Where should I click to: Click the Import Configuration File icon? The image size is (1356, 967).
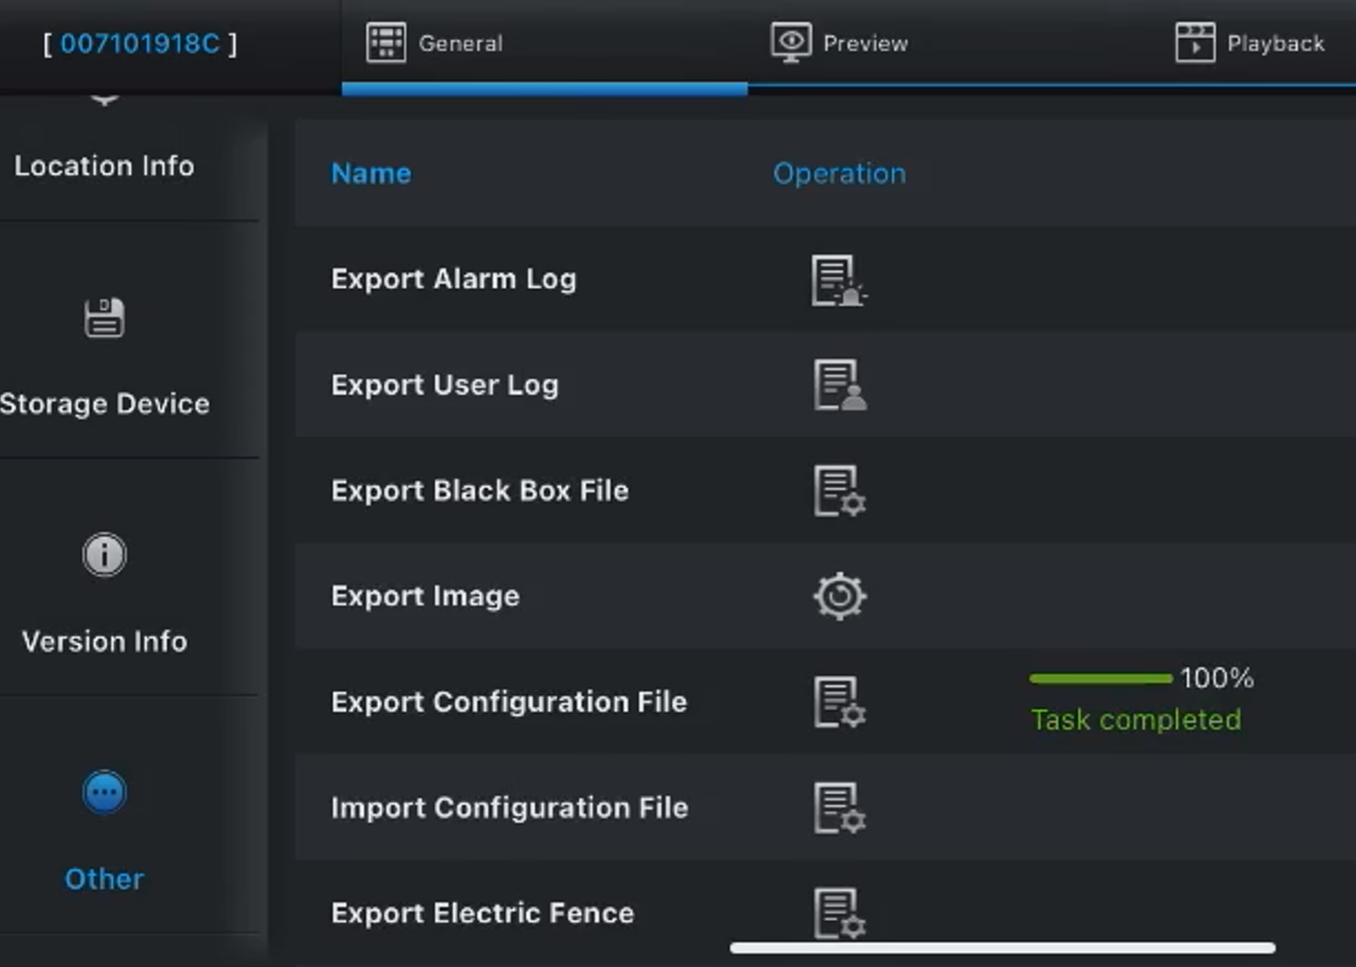(838, 807)
